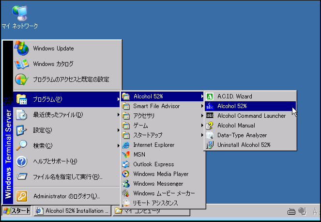Screen dimensions: 321x222
Task: Click the Windows Update globe icon
Action: (x=22, y=48)
